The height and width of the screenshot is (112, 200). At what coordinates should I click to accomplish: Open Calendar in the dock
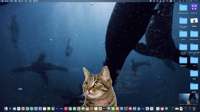pyautogui.click(x=87, y=109)
